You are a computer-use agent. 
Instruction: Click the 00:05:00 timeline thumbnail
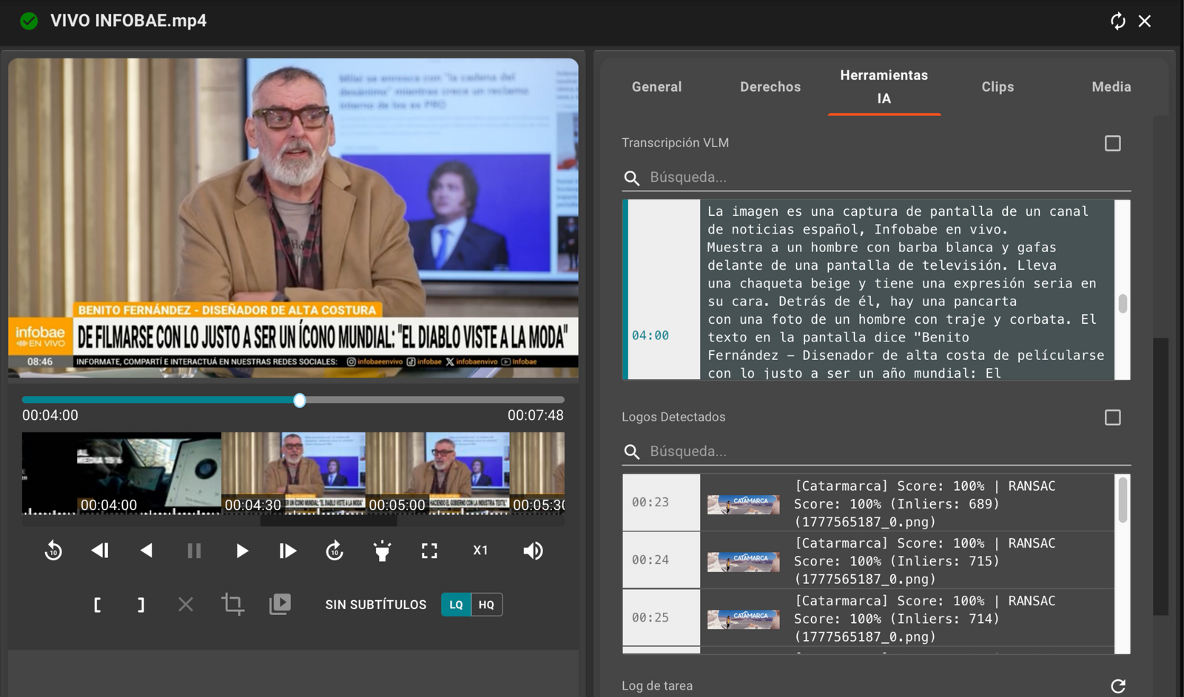click(x=437, y=473)
